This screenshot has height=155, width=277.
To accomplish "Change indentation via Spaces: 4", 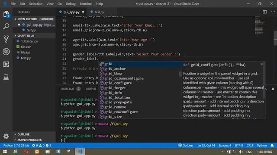I will click(x=225, y=146).
